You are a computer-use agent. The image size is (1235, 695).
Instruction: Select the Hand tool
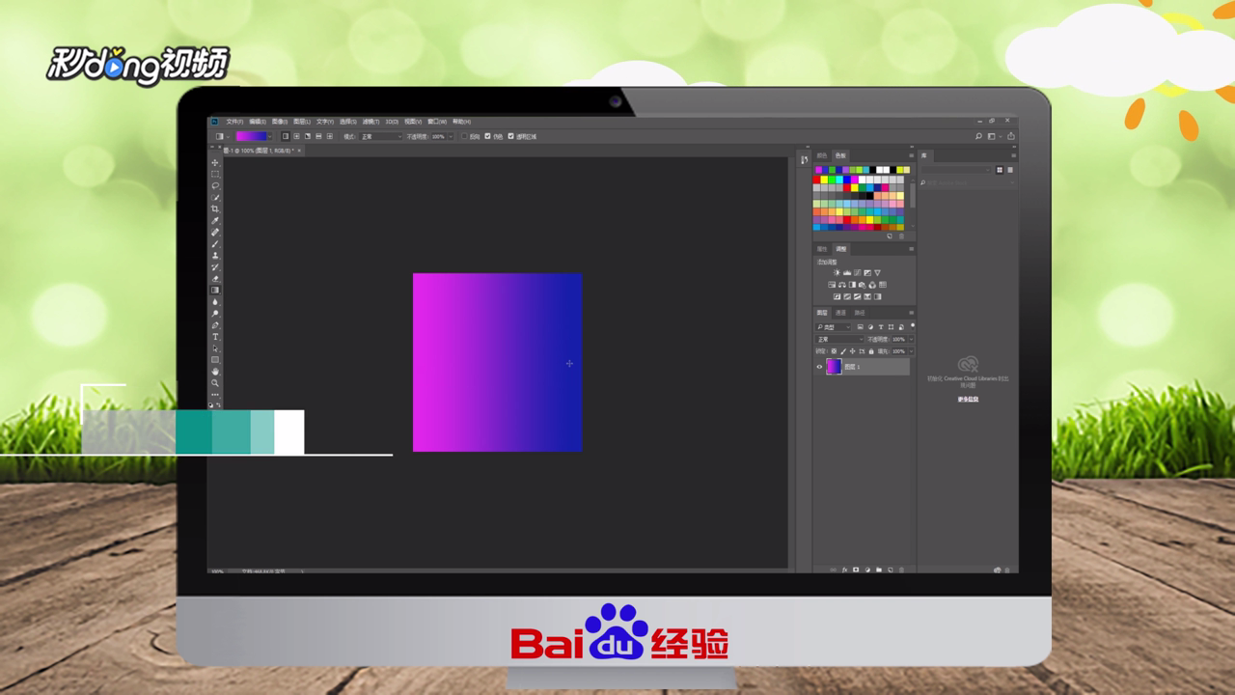point(215,372)
